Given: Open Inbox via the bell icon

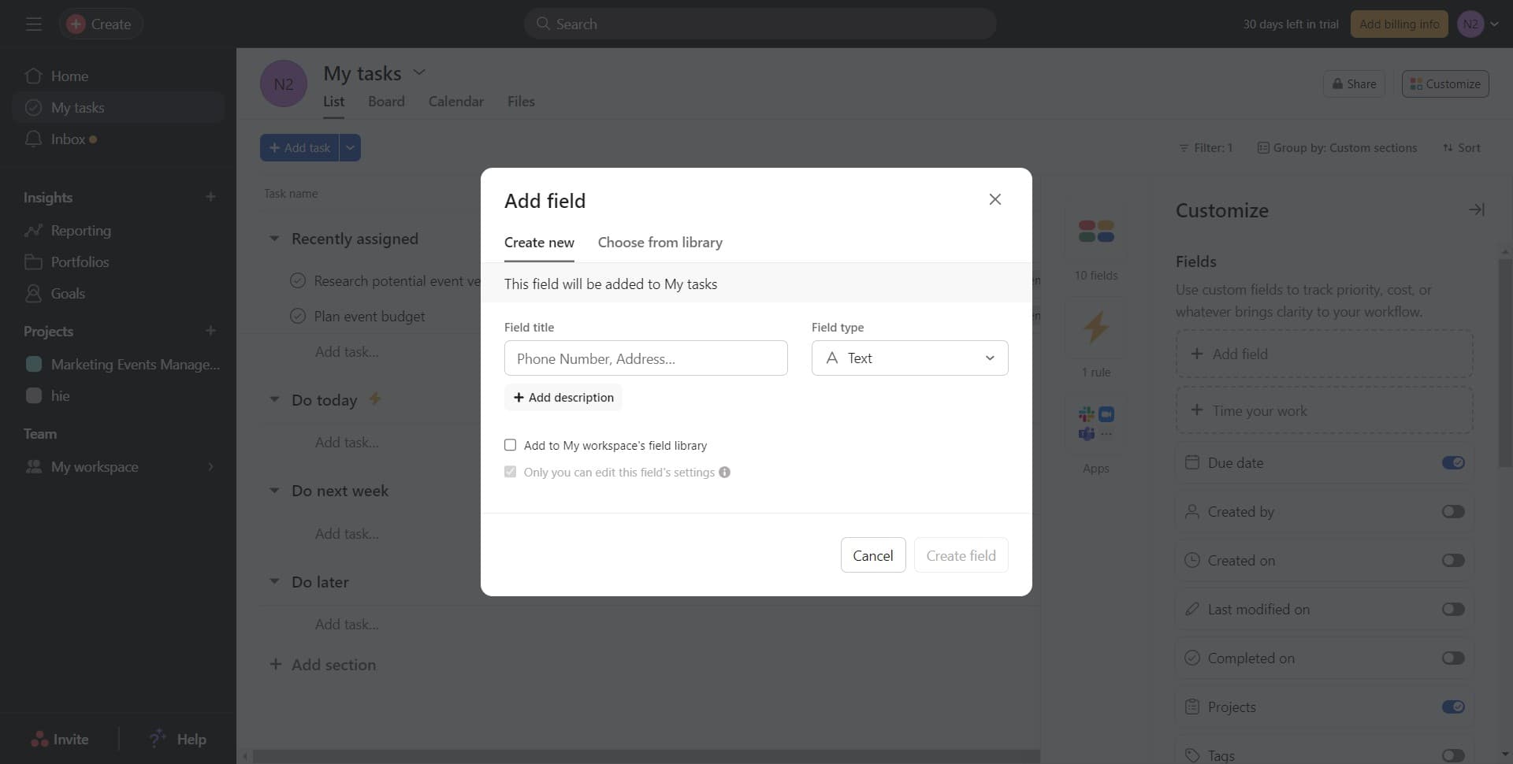Looking at the screenshot, I should (33, 139).
